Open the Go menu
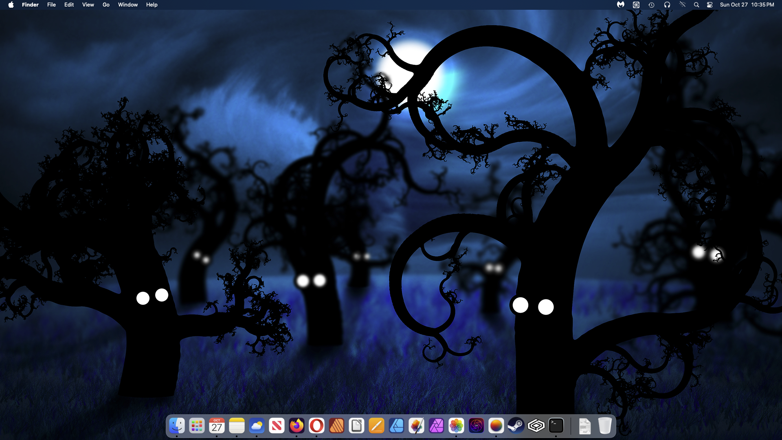The width and height of the screenshot is (782, 440). [106, 5]
